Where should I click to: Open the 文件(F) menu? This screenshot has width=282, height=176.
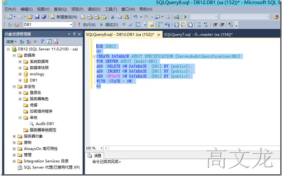coord(10,9)
